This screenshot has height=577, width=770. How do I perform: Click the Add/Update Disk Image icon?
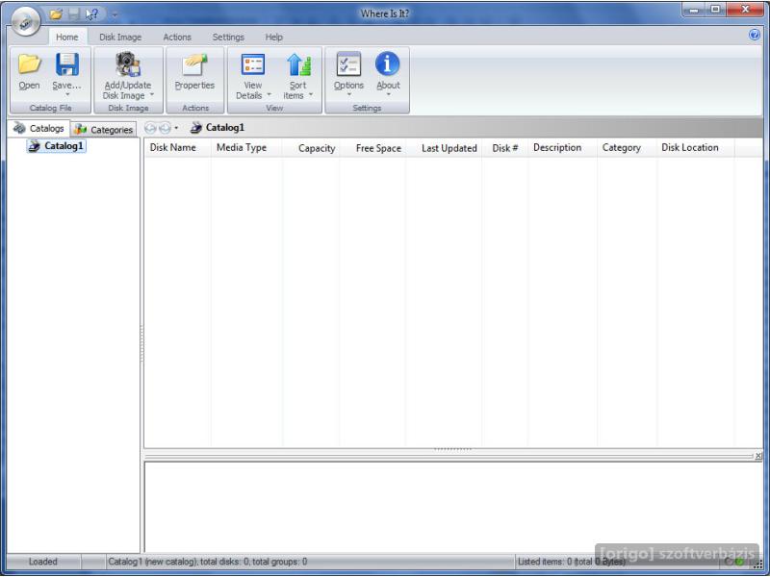pos(128,64)
